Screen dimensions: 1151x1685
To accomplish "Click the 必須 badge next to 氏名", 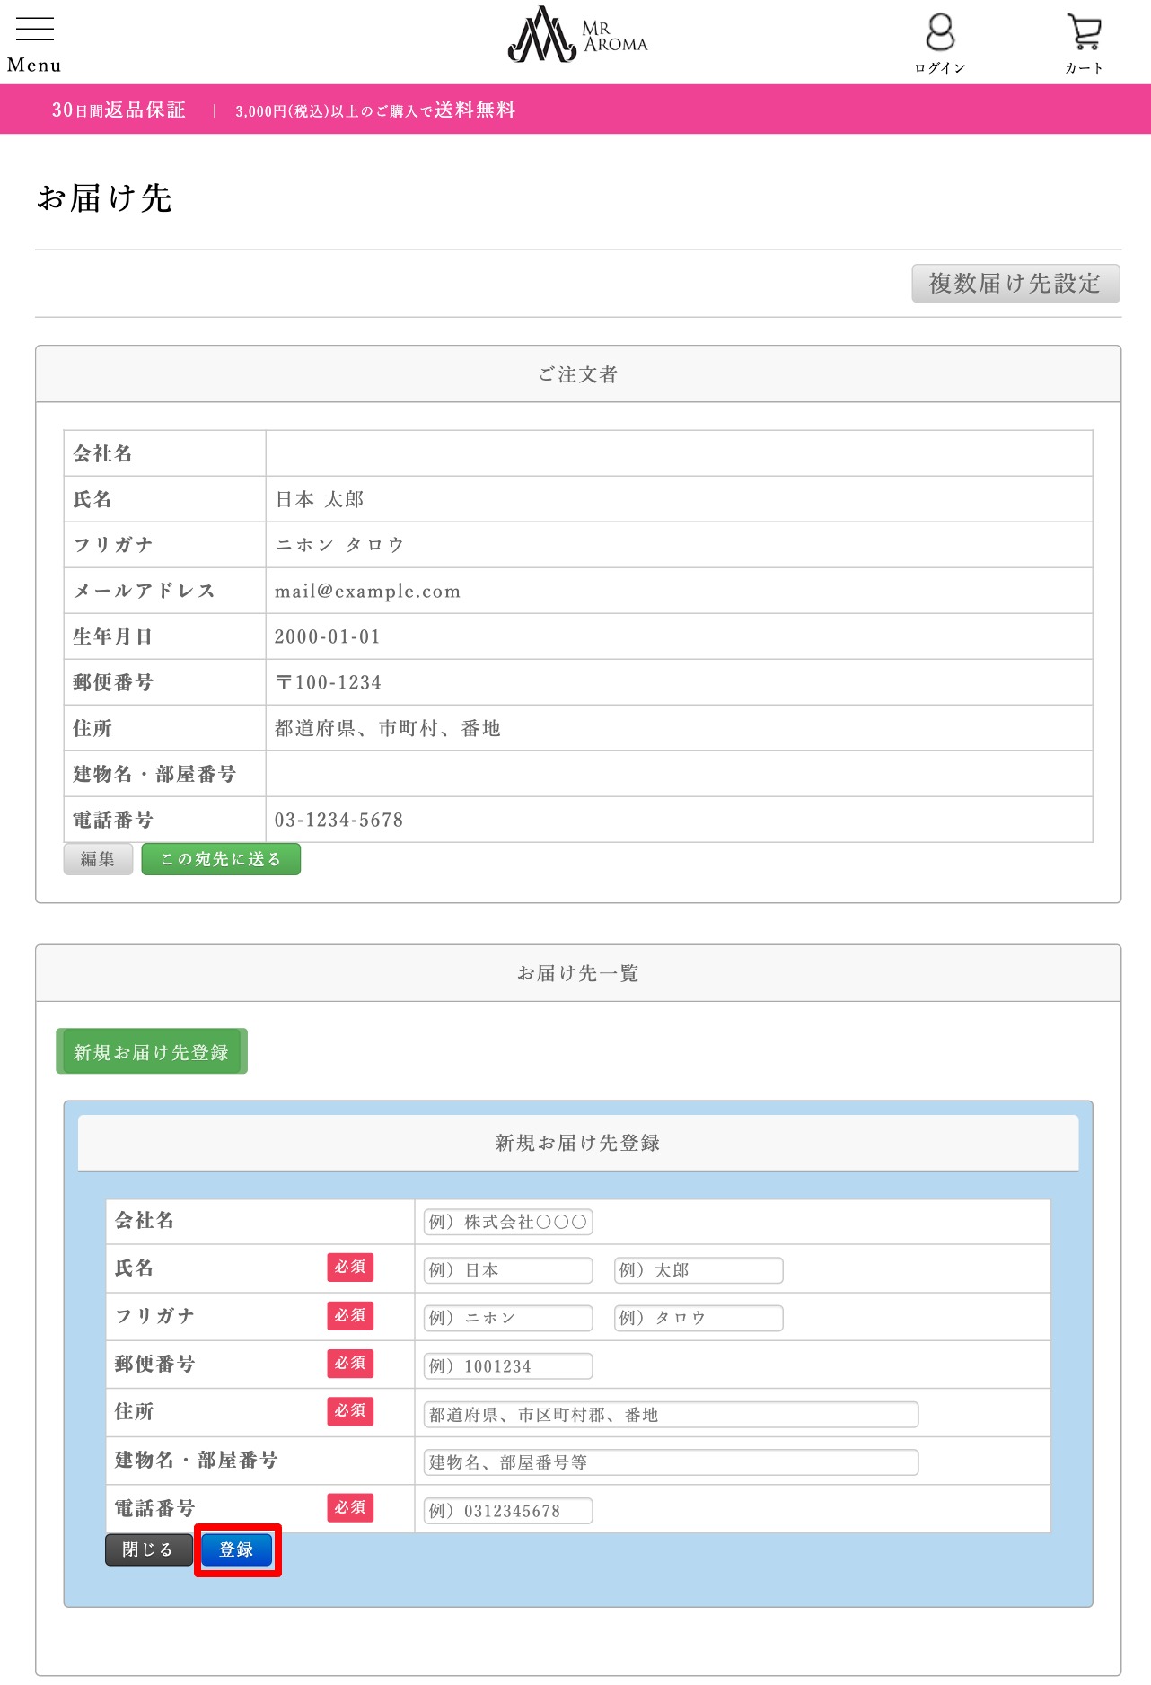I will click(350, 1268).
